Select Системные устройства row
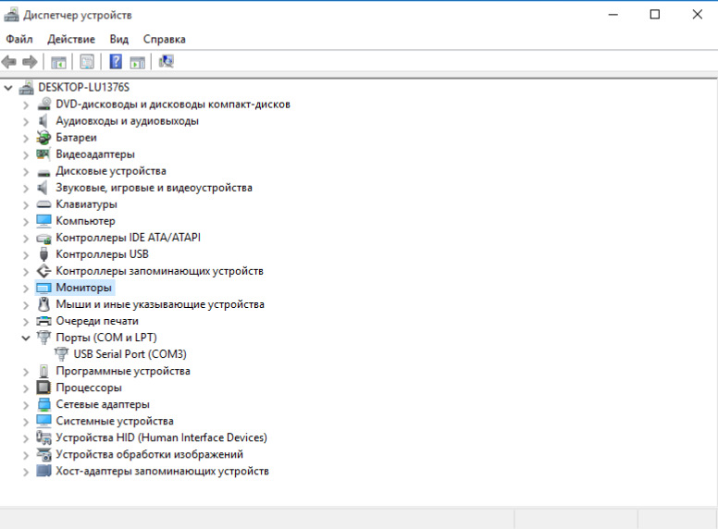Screen dimensions: 718x529 [115, 421]
